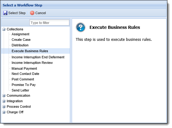Screen dimensions: 172x128
Task: Select the Create Case step
Action: tap(21, 40)
